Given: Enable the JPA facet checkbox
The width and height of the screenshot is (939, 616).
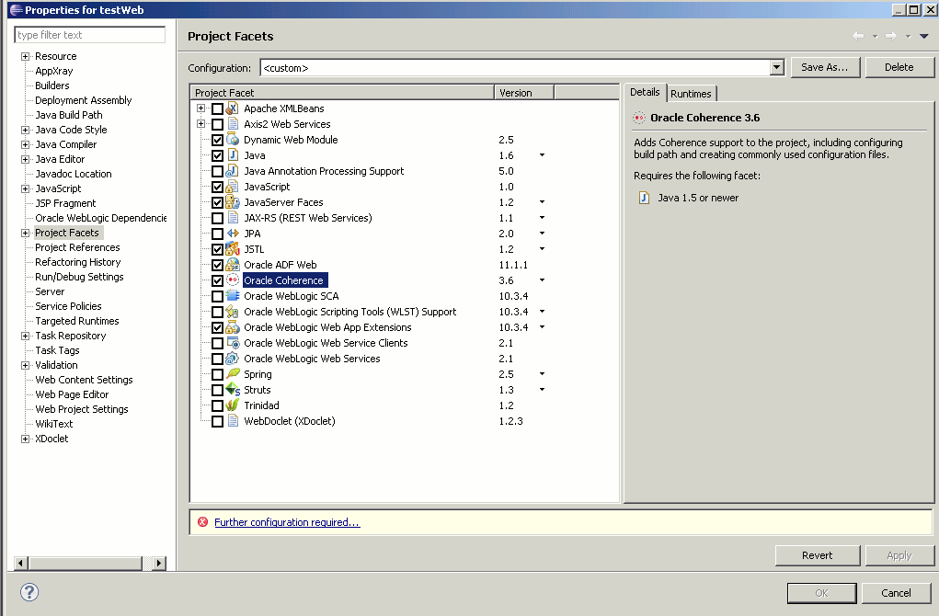Looking at the screenshot, I should pyautogui.click(x=217, y=234).
